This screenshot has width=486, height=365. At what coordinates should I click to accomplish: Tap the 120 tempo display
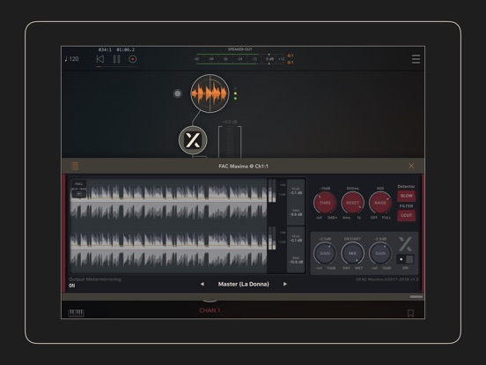pos(71,59)
